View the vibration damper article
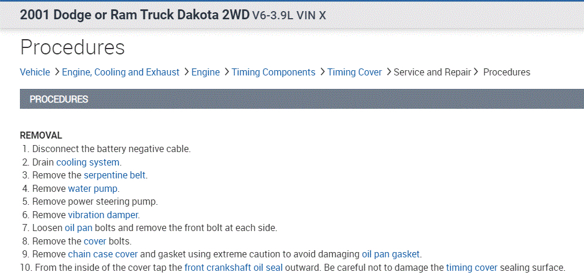 coord(103,215)
